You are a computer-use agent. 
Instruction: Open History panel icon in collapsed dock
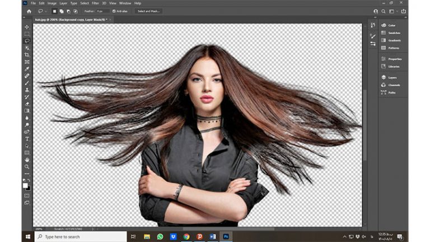[x=373, y=25]
